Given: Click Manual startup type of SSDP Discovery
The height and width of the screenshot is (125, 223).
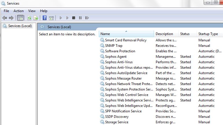Looking at the screenshot, I should pos(204,117).
